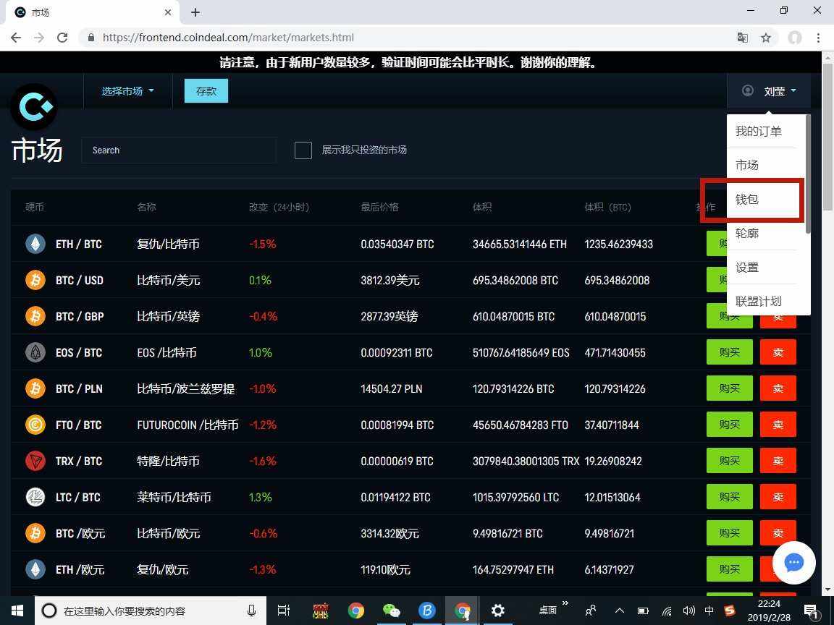Click 购买 for BTC / PLN
The height and width of the screenshot is (625, 834).
coord(730,388)
